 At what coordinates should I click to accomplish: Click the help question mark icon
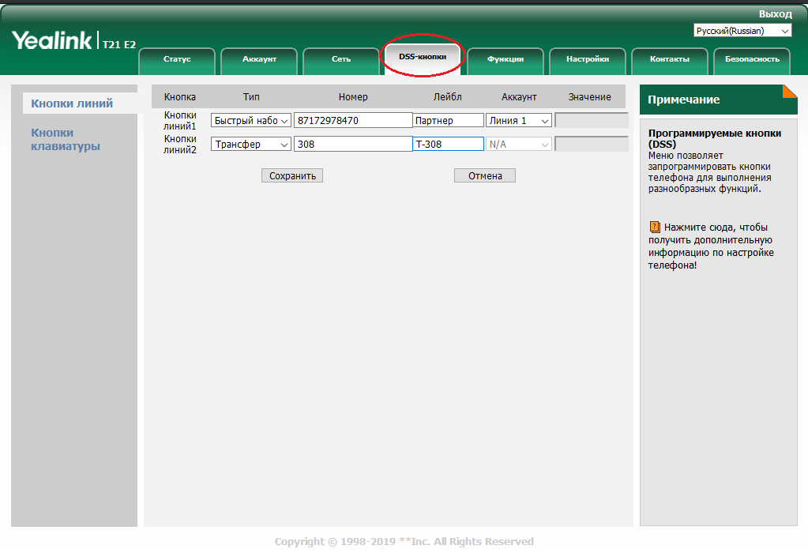click(654, 228)
